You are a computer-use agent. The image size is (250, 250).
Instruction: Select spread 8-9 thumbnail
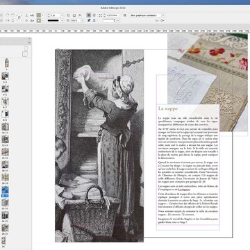(x=5, y=114)
